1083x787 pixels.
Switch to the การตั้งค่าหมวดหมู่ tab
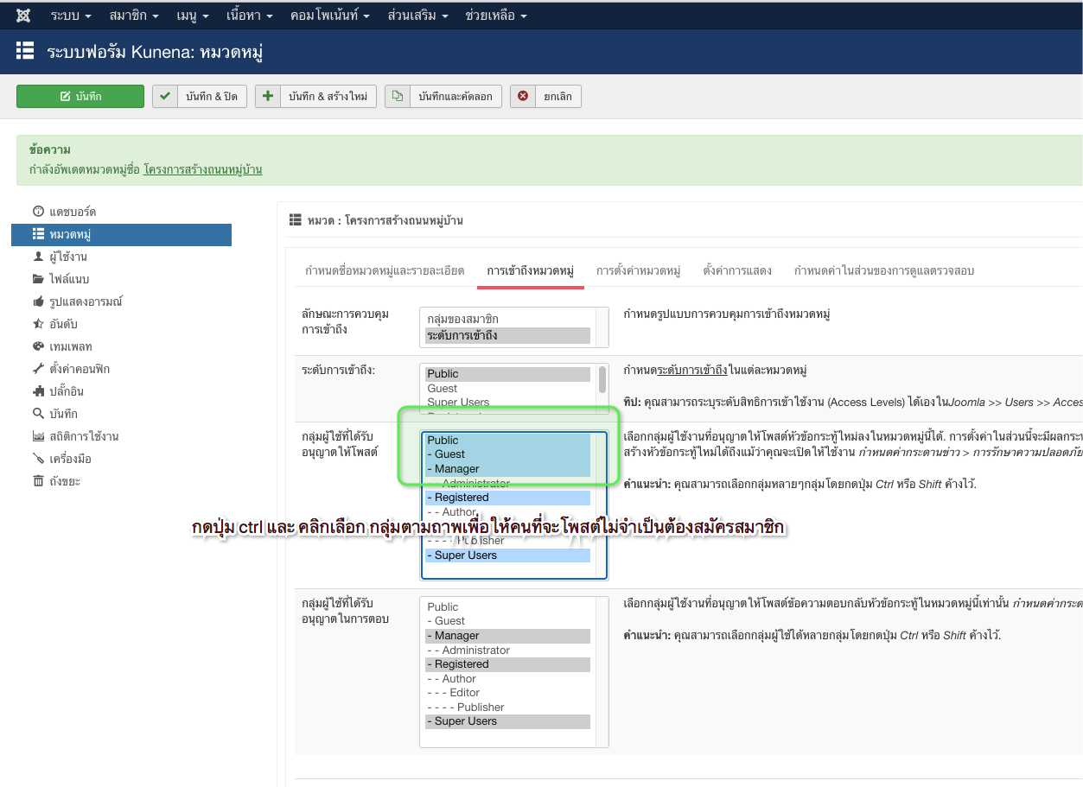pyautogui.click(x=638, y=270)
